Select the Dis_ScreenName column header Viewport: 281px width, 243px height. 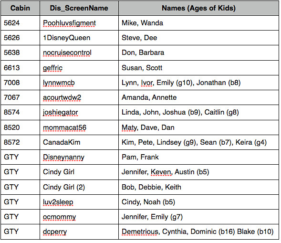(79, 8)
